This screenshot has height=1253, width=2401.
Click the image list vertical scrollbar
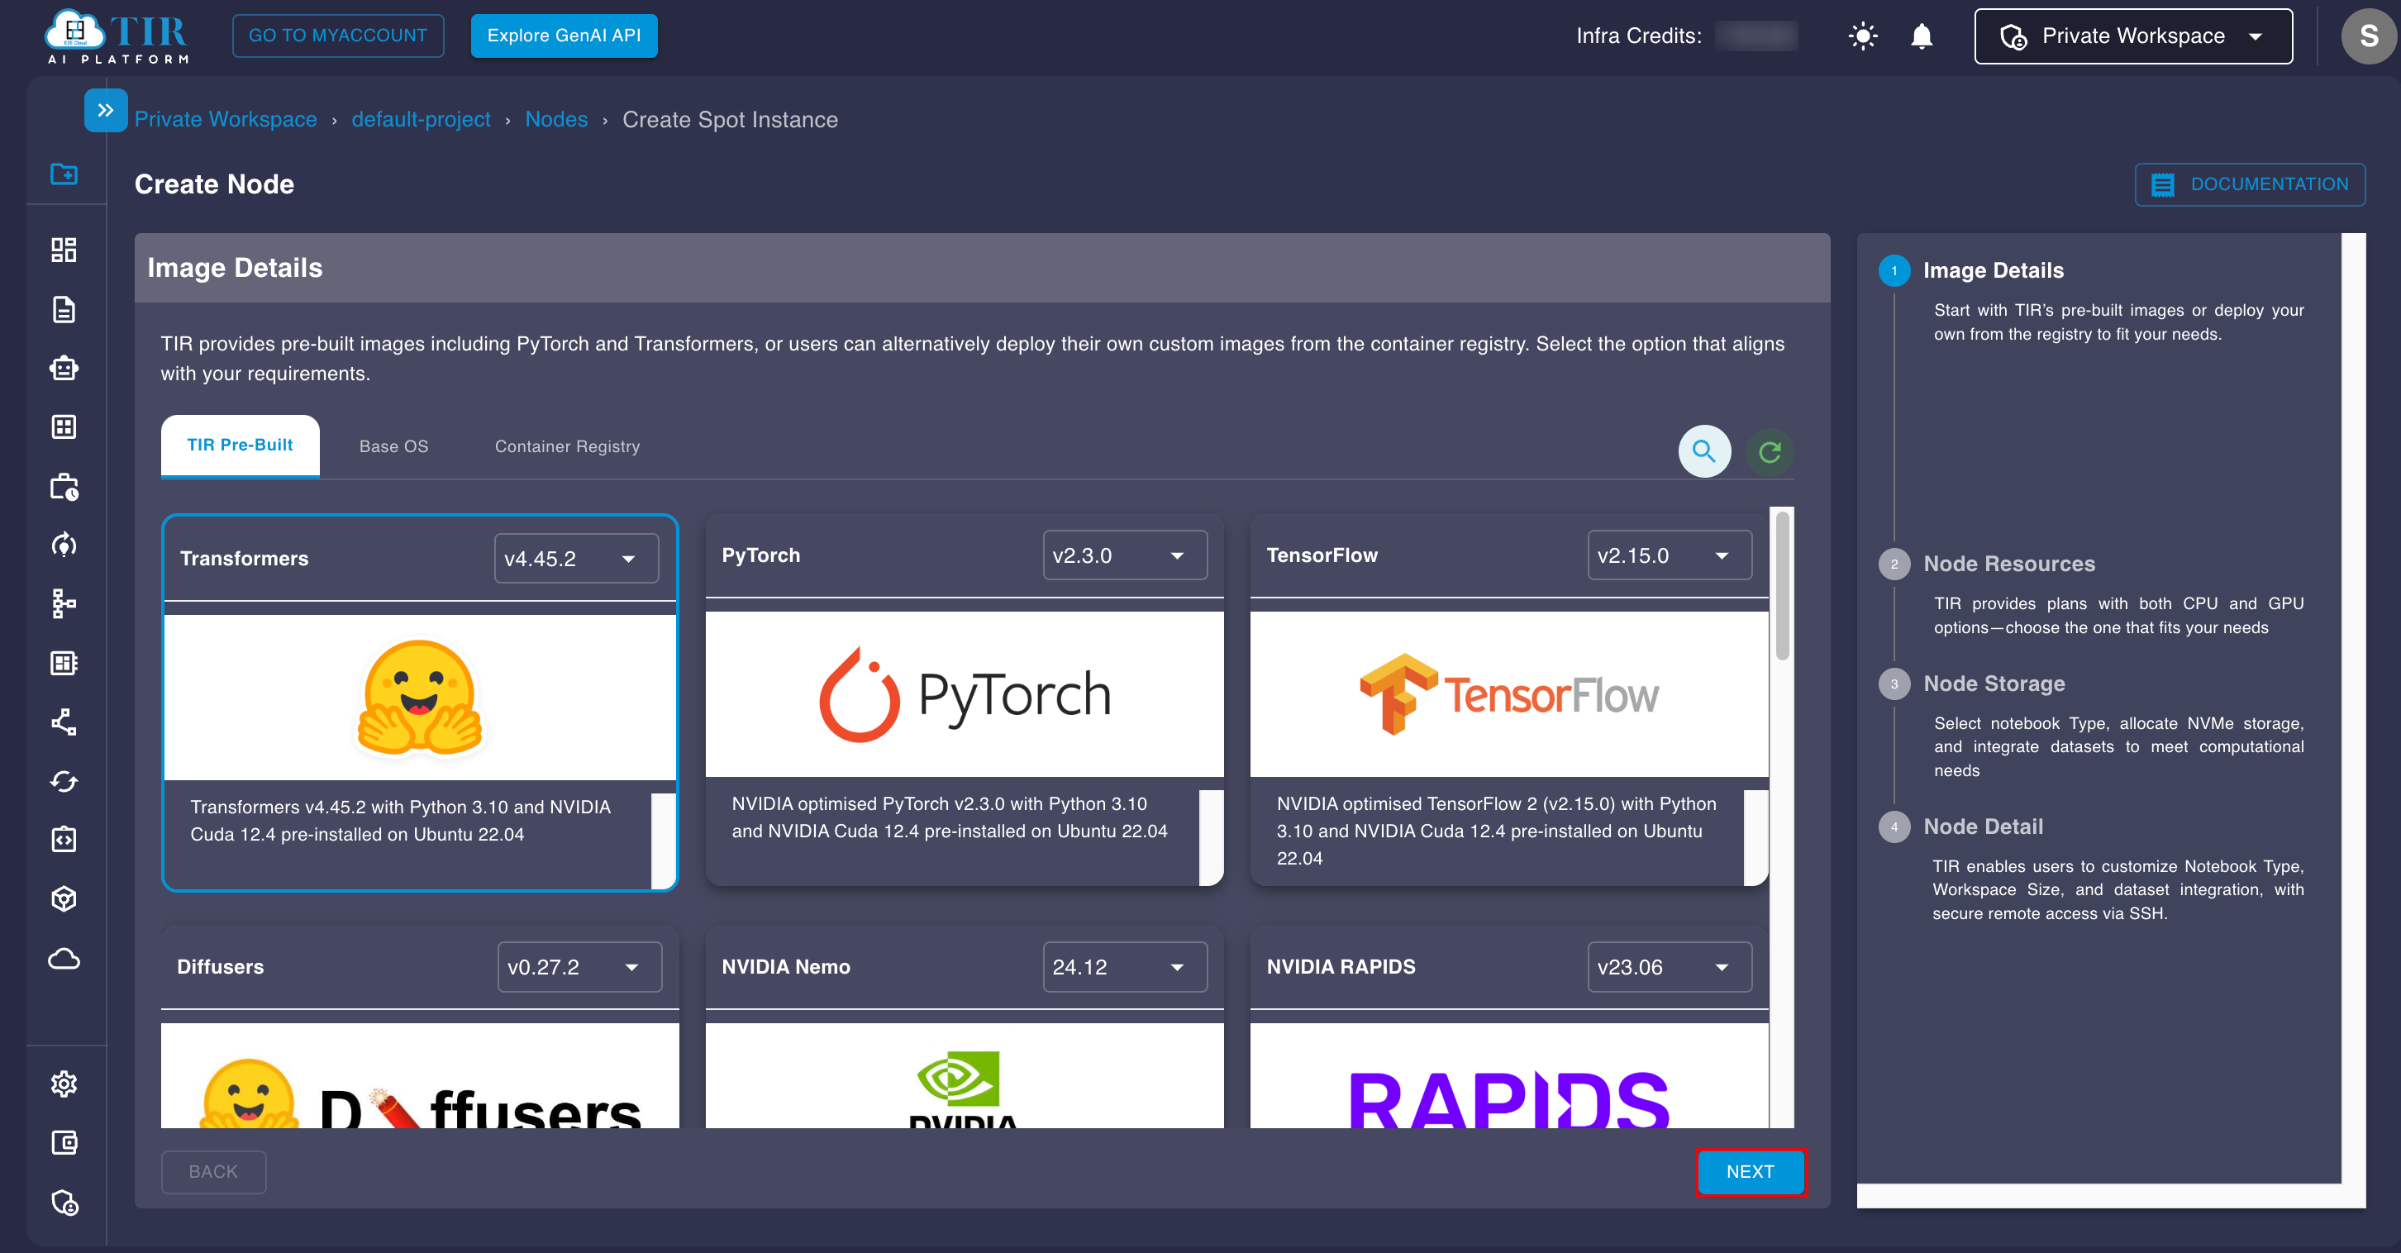[1782, 585]
